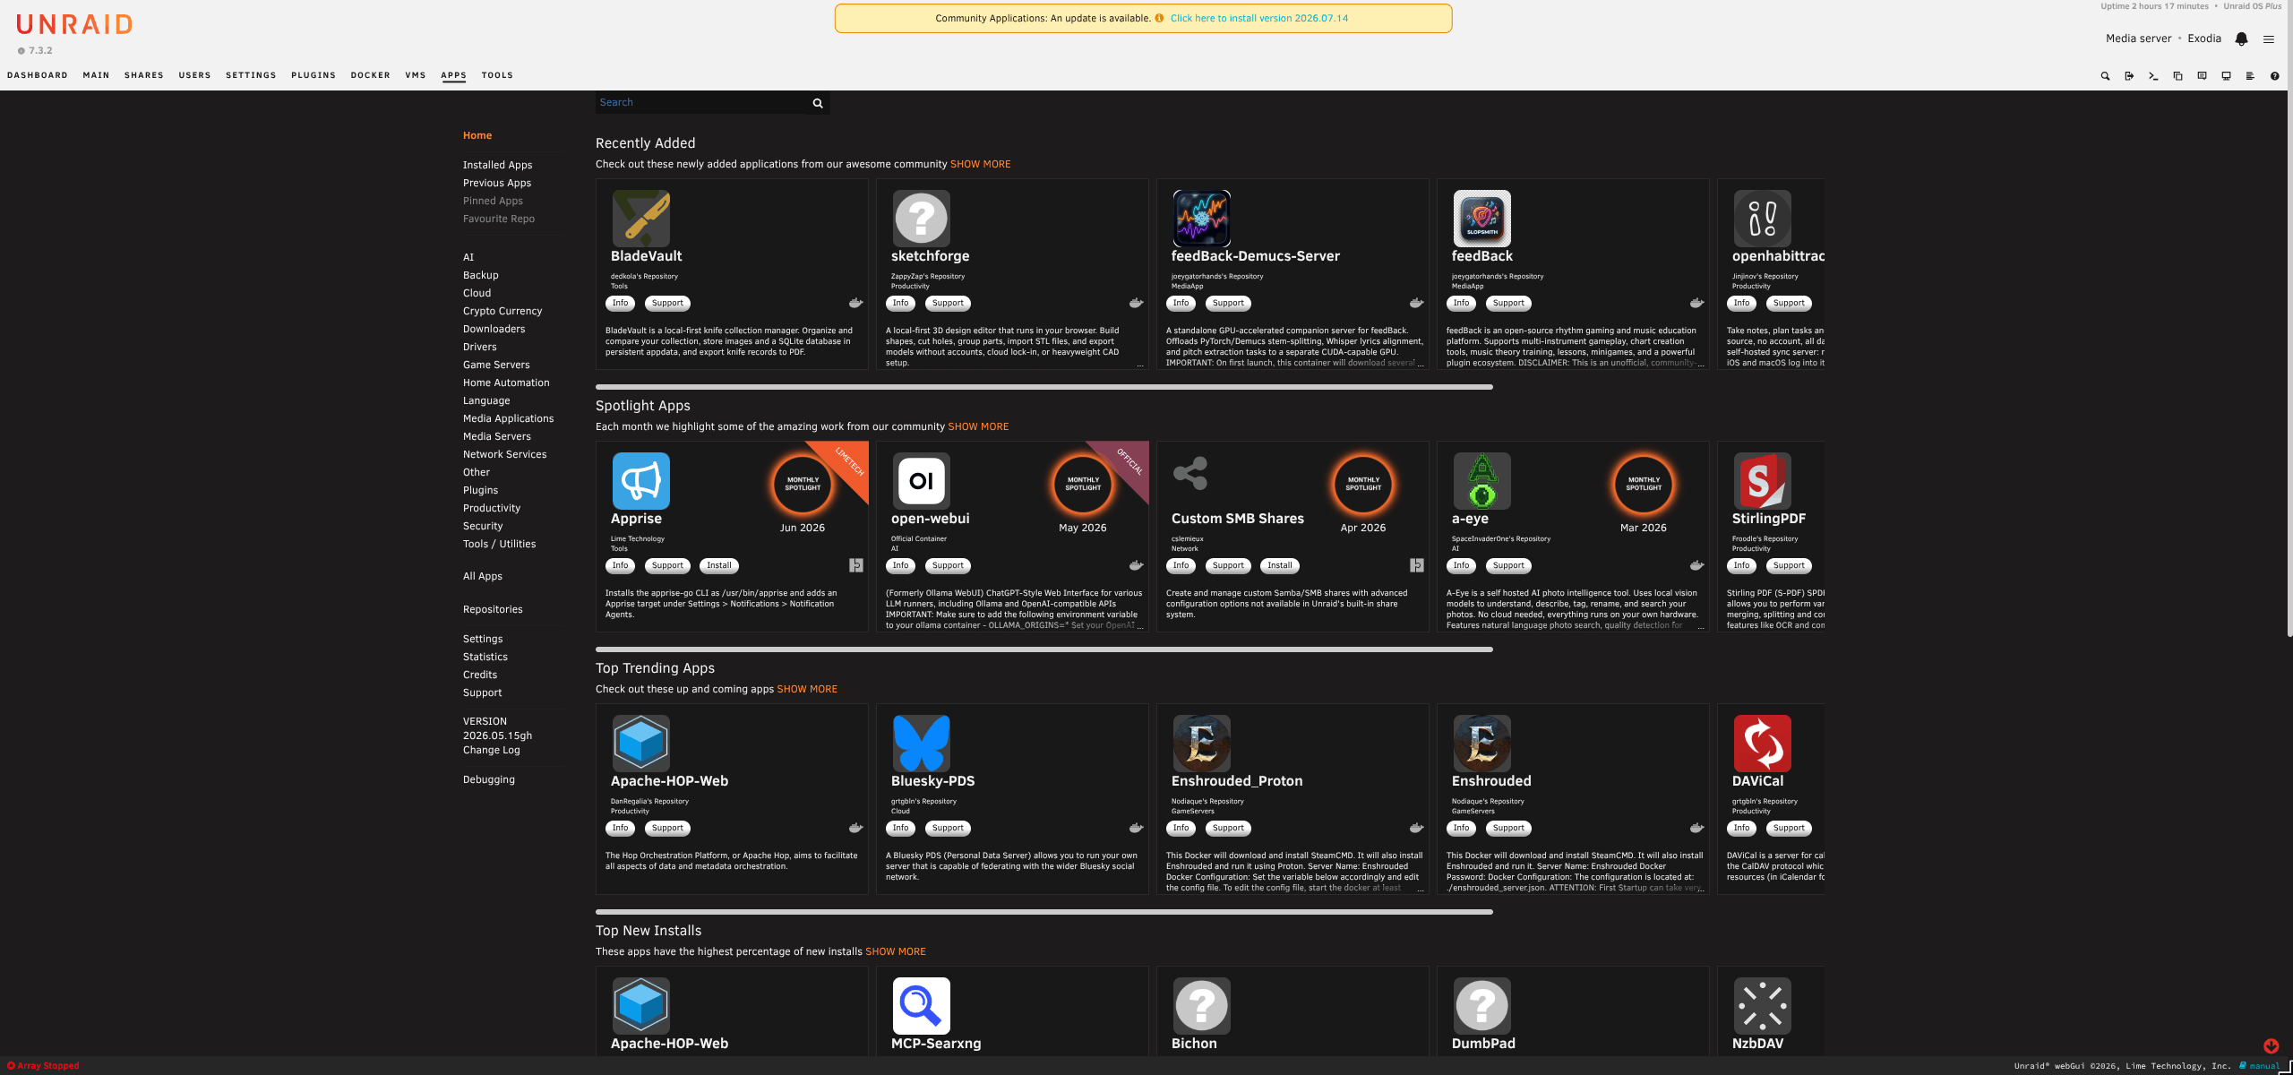Open Change Log link in sidebar

[492, 751]
